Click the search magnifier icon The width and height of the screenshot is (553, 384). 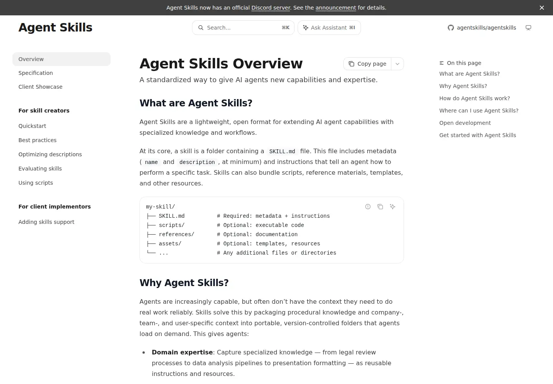(200, 28)
